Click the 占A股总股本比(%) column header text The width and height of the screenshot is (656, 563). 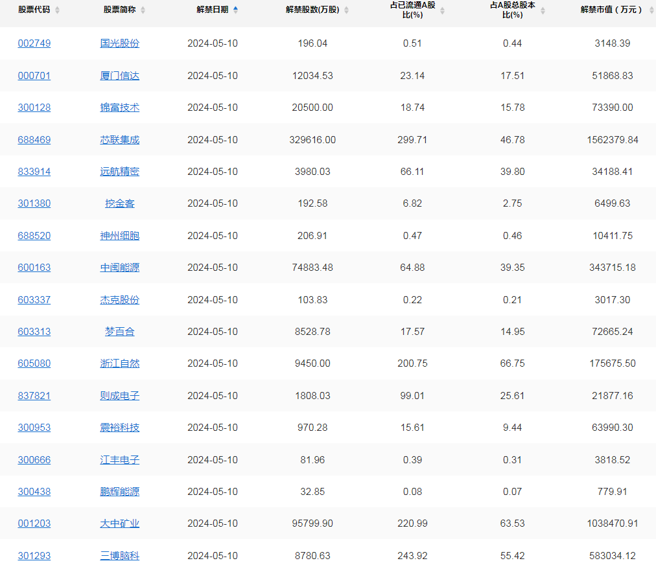[513, 10]
